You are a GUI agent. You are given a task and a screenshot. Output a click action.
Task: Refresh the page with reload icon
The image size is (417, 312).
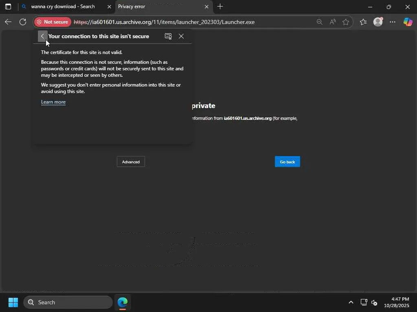tap(23, 22)
